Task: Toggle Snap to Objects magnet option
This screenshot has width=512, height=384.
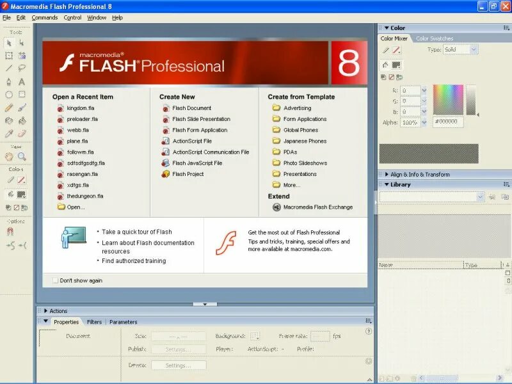Action: [10, 232]
